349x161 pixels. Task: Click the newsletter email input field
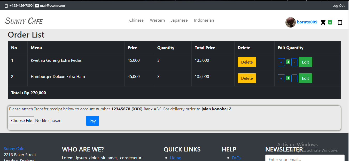[305, 158]
